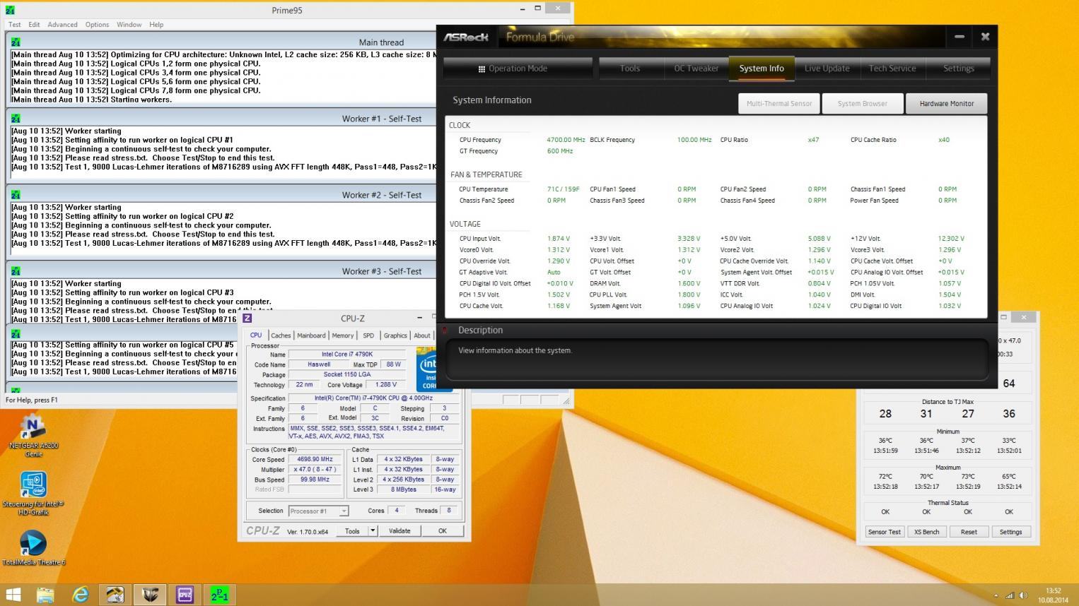The image size is (1079, 606).
Task: Switch to Prime95 taskbar icon
Action: click(x=219, y=595)
